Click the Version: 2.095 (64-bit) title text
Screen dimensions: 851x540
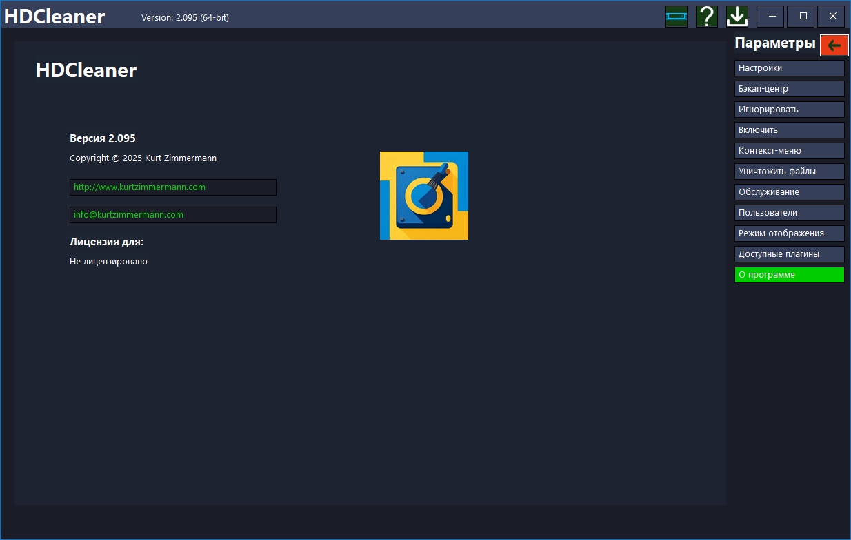pos(185,18)
